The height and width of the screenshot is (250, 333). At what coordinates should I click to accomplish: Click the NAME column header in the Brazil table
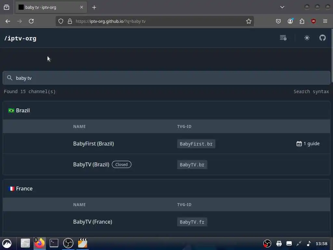pyautogui.click(x=79, y=127)
